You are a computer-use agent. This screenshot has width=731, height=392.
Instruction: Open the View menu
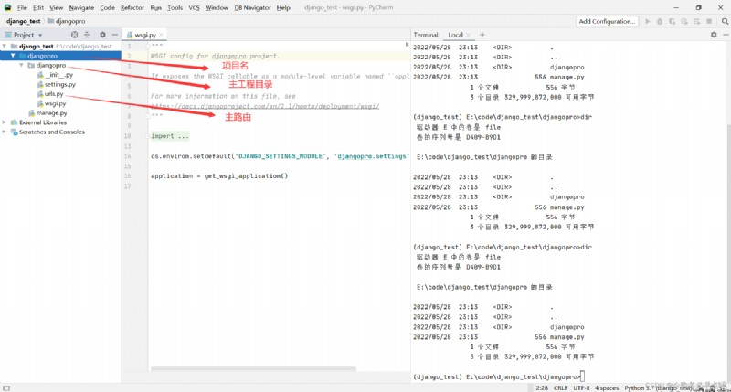point(56,7)
